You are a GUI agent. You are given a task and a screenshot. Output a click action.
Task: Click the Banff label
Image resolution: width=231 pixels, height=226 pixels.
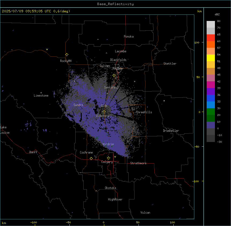click(33, 152)
